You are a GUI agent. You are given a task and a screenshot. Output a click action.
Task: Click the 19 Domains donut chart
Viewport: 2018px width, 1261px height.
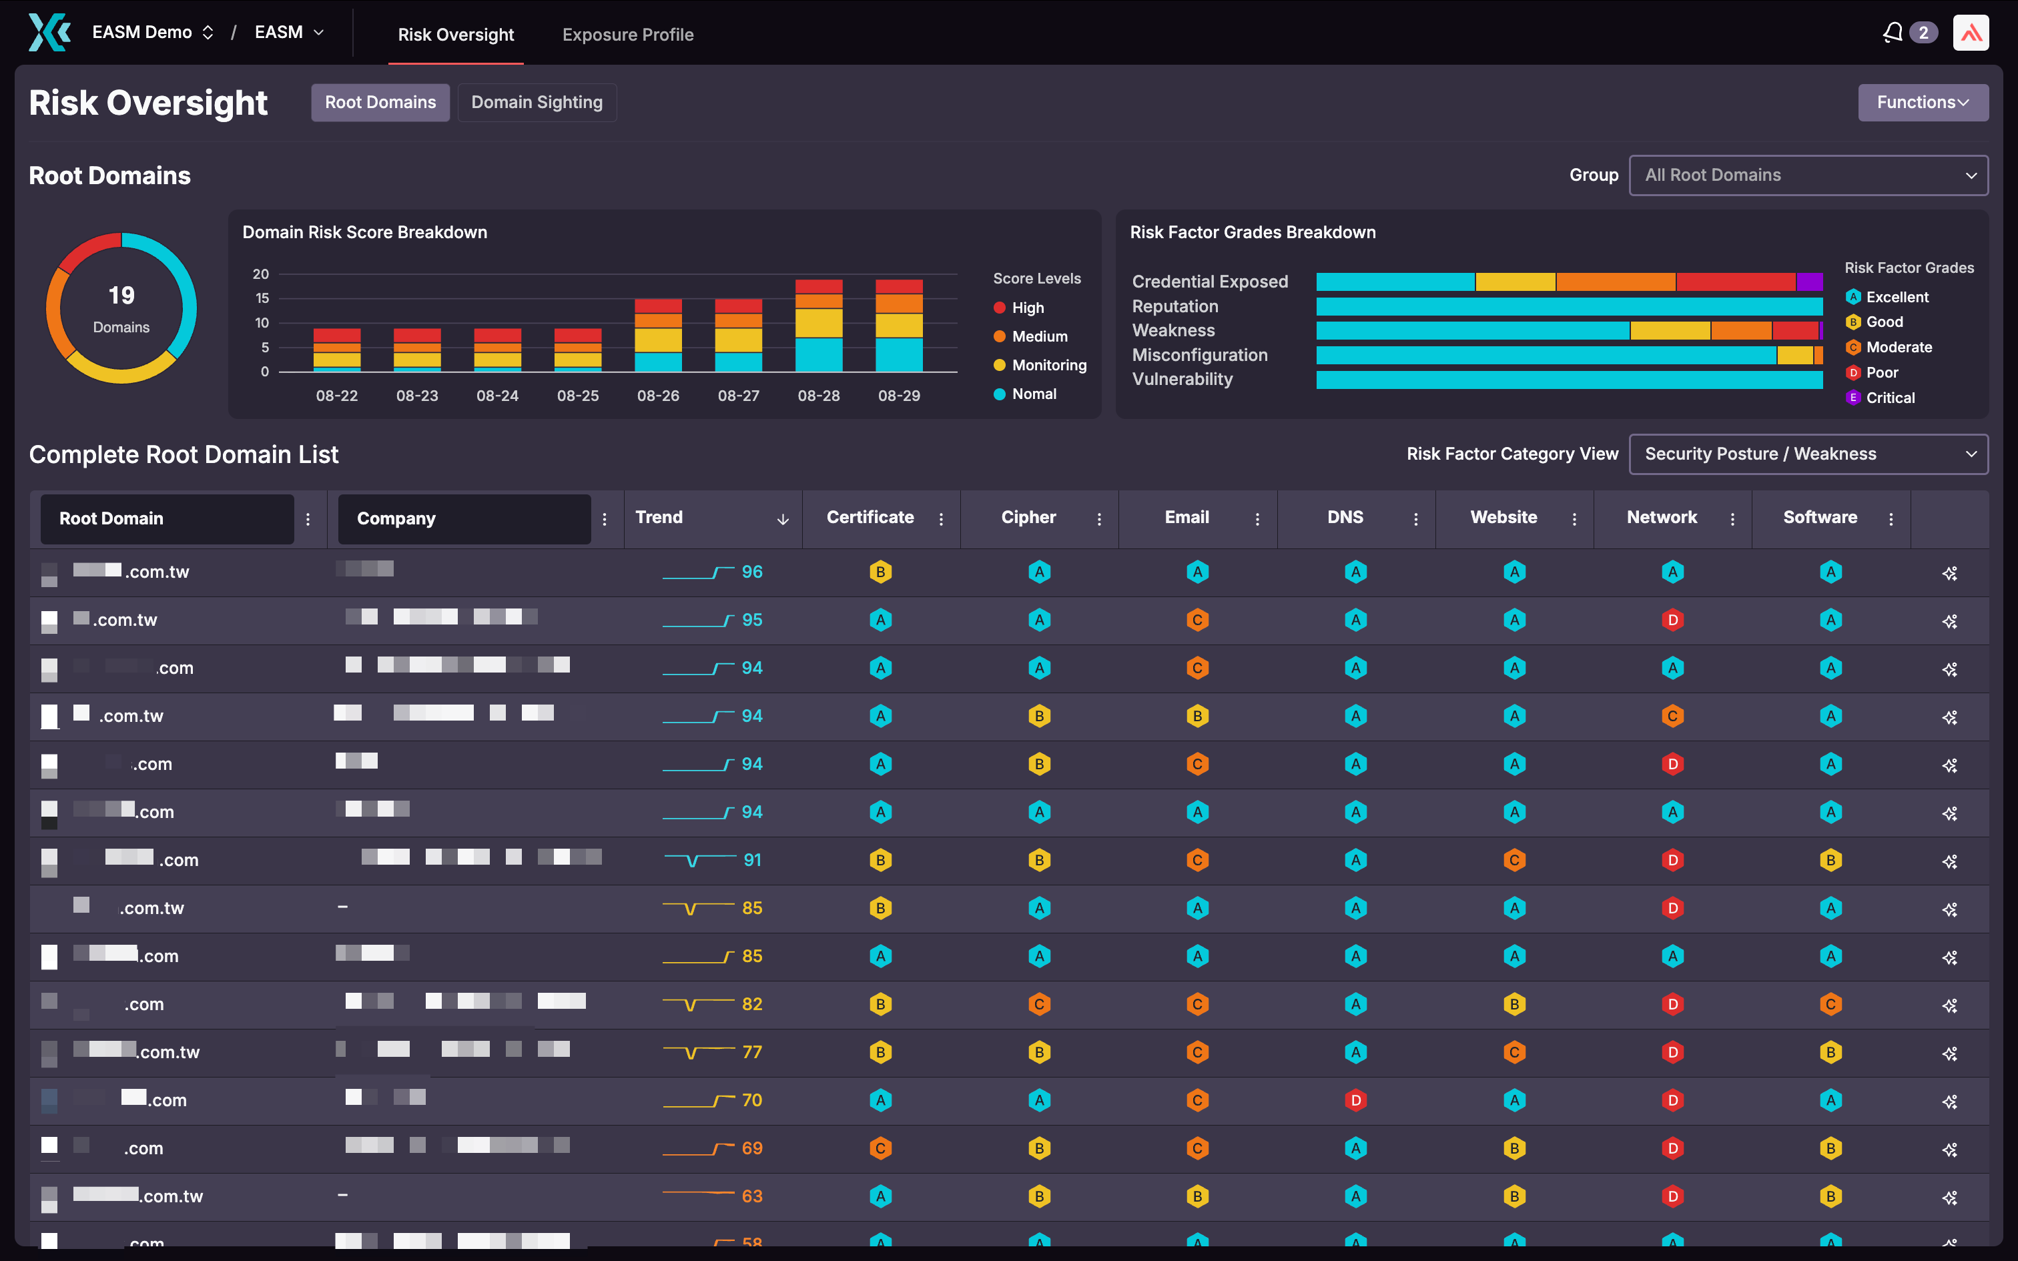click(121, 308)
